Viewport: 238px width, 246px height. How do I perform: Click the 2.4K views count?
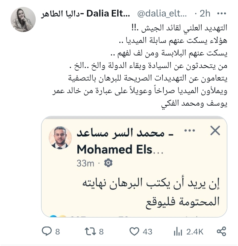(195, 231)
